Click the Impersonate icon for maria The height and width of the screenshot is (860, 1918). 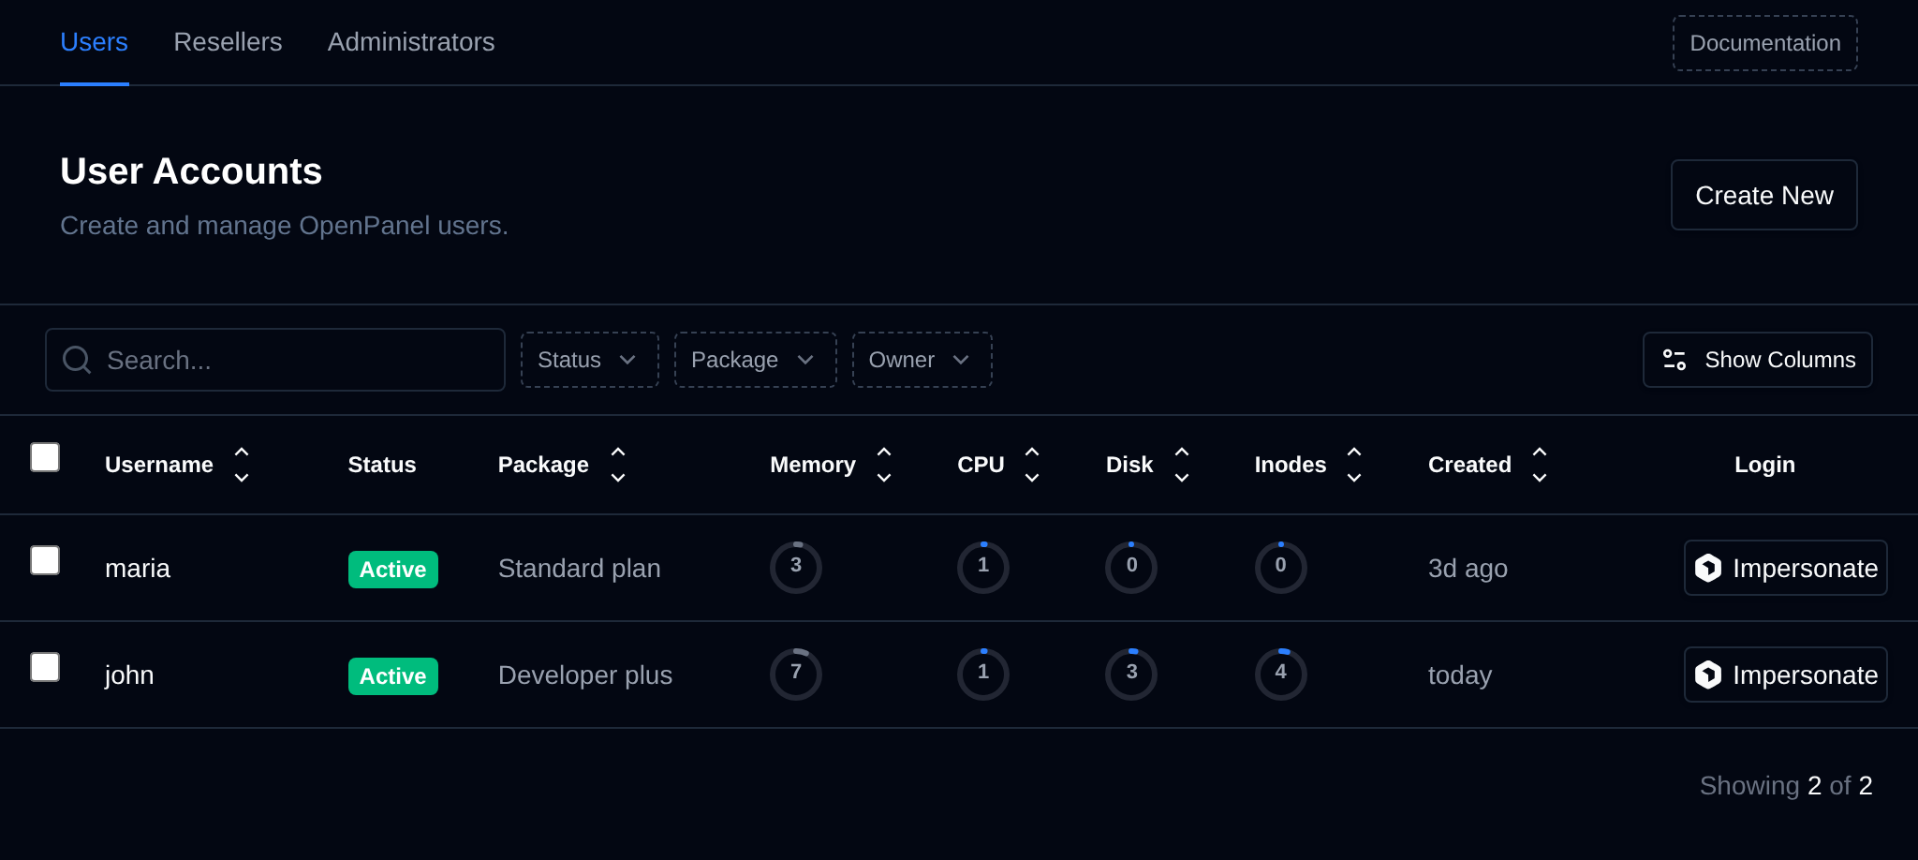(1708, 568)
